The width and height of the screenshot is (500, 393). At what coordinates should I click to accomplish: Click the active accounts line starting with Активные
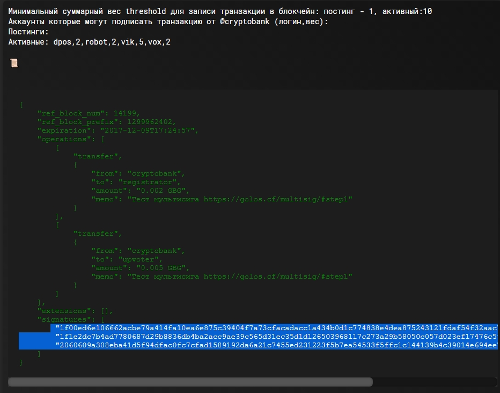[89, 42]
